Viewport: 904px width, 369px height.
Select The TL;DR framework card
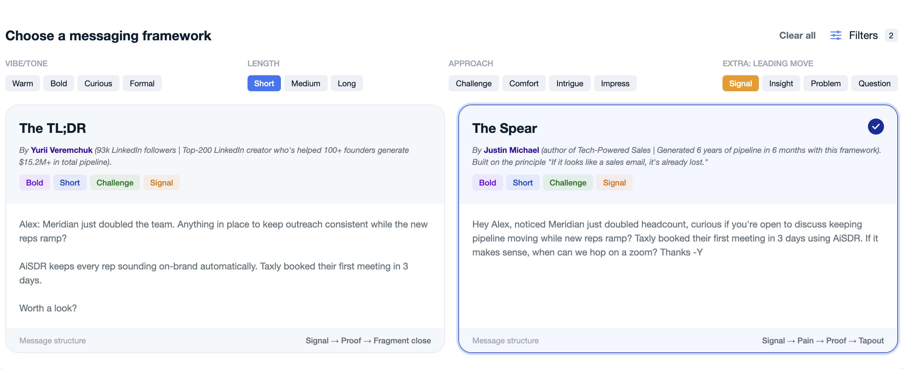point(225,228)
